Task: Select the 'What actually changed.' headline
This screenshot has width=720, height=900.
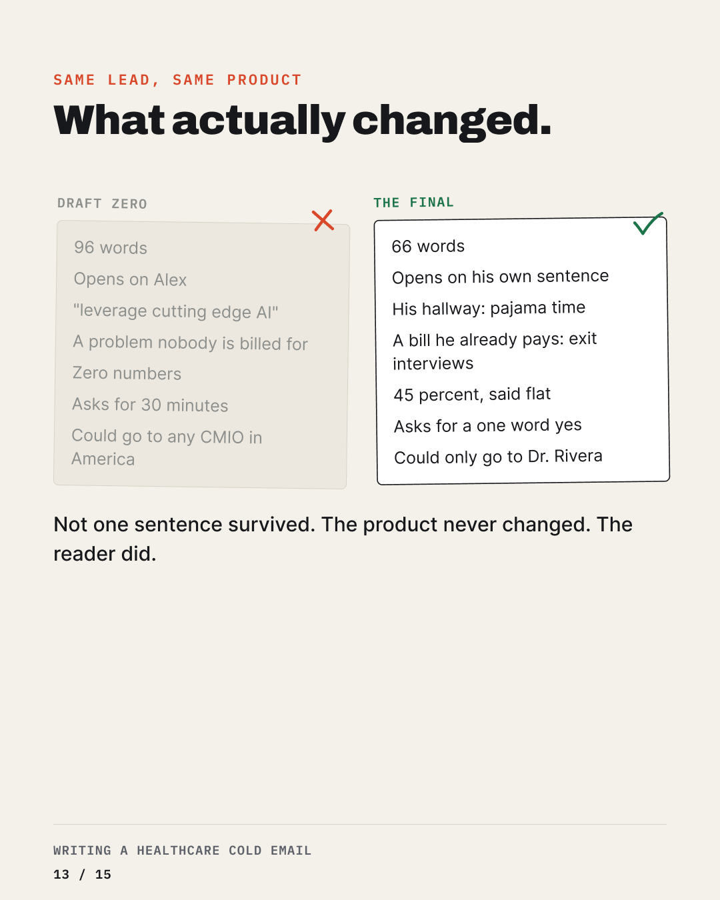Action: (x=303, y=121)
